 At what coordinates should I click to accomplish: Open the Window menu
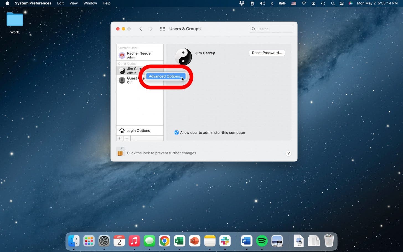coord(90,3)
